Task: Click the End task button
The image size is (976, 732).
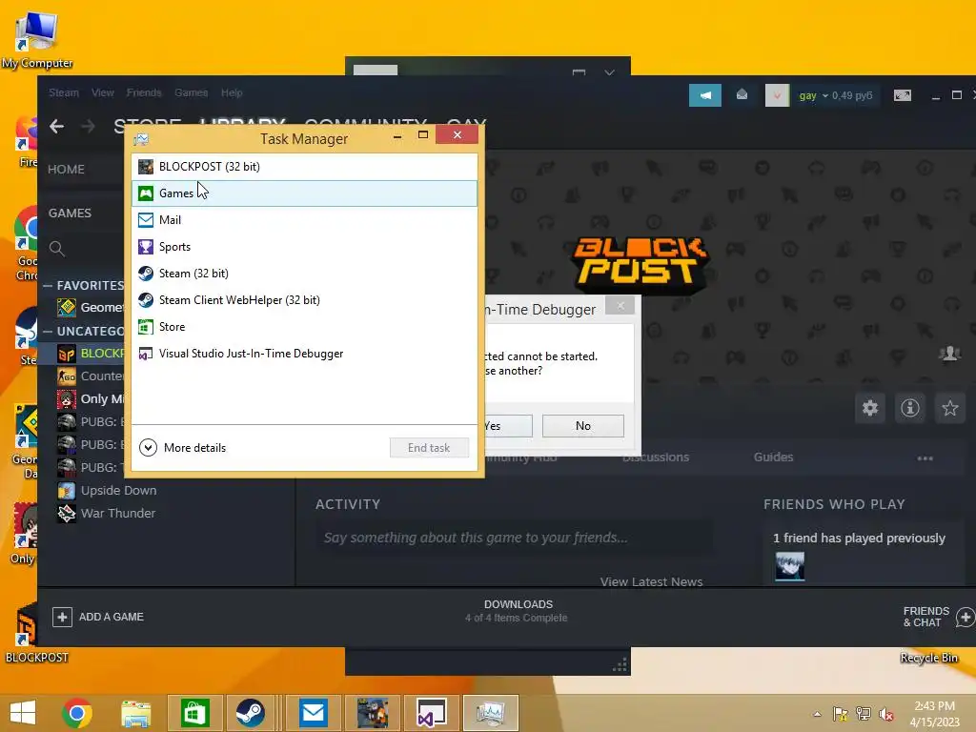Action: coord(429,448)
